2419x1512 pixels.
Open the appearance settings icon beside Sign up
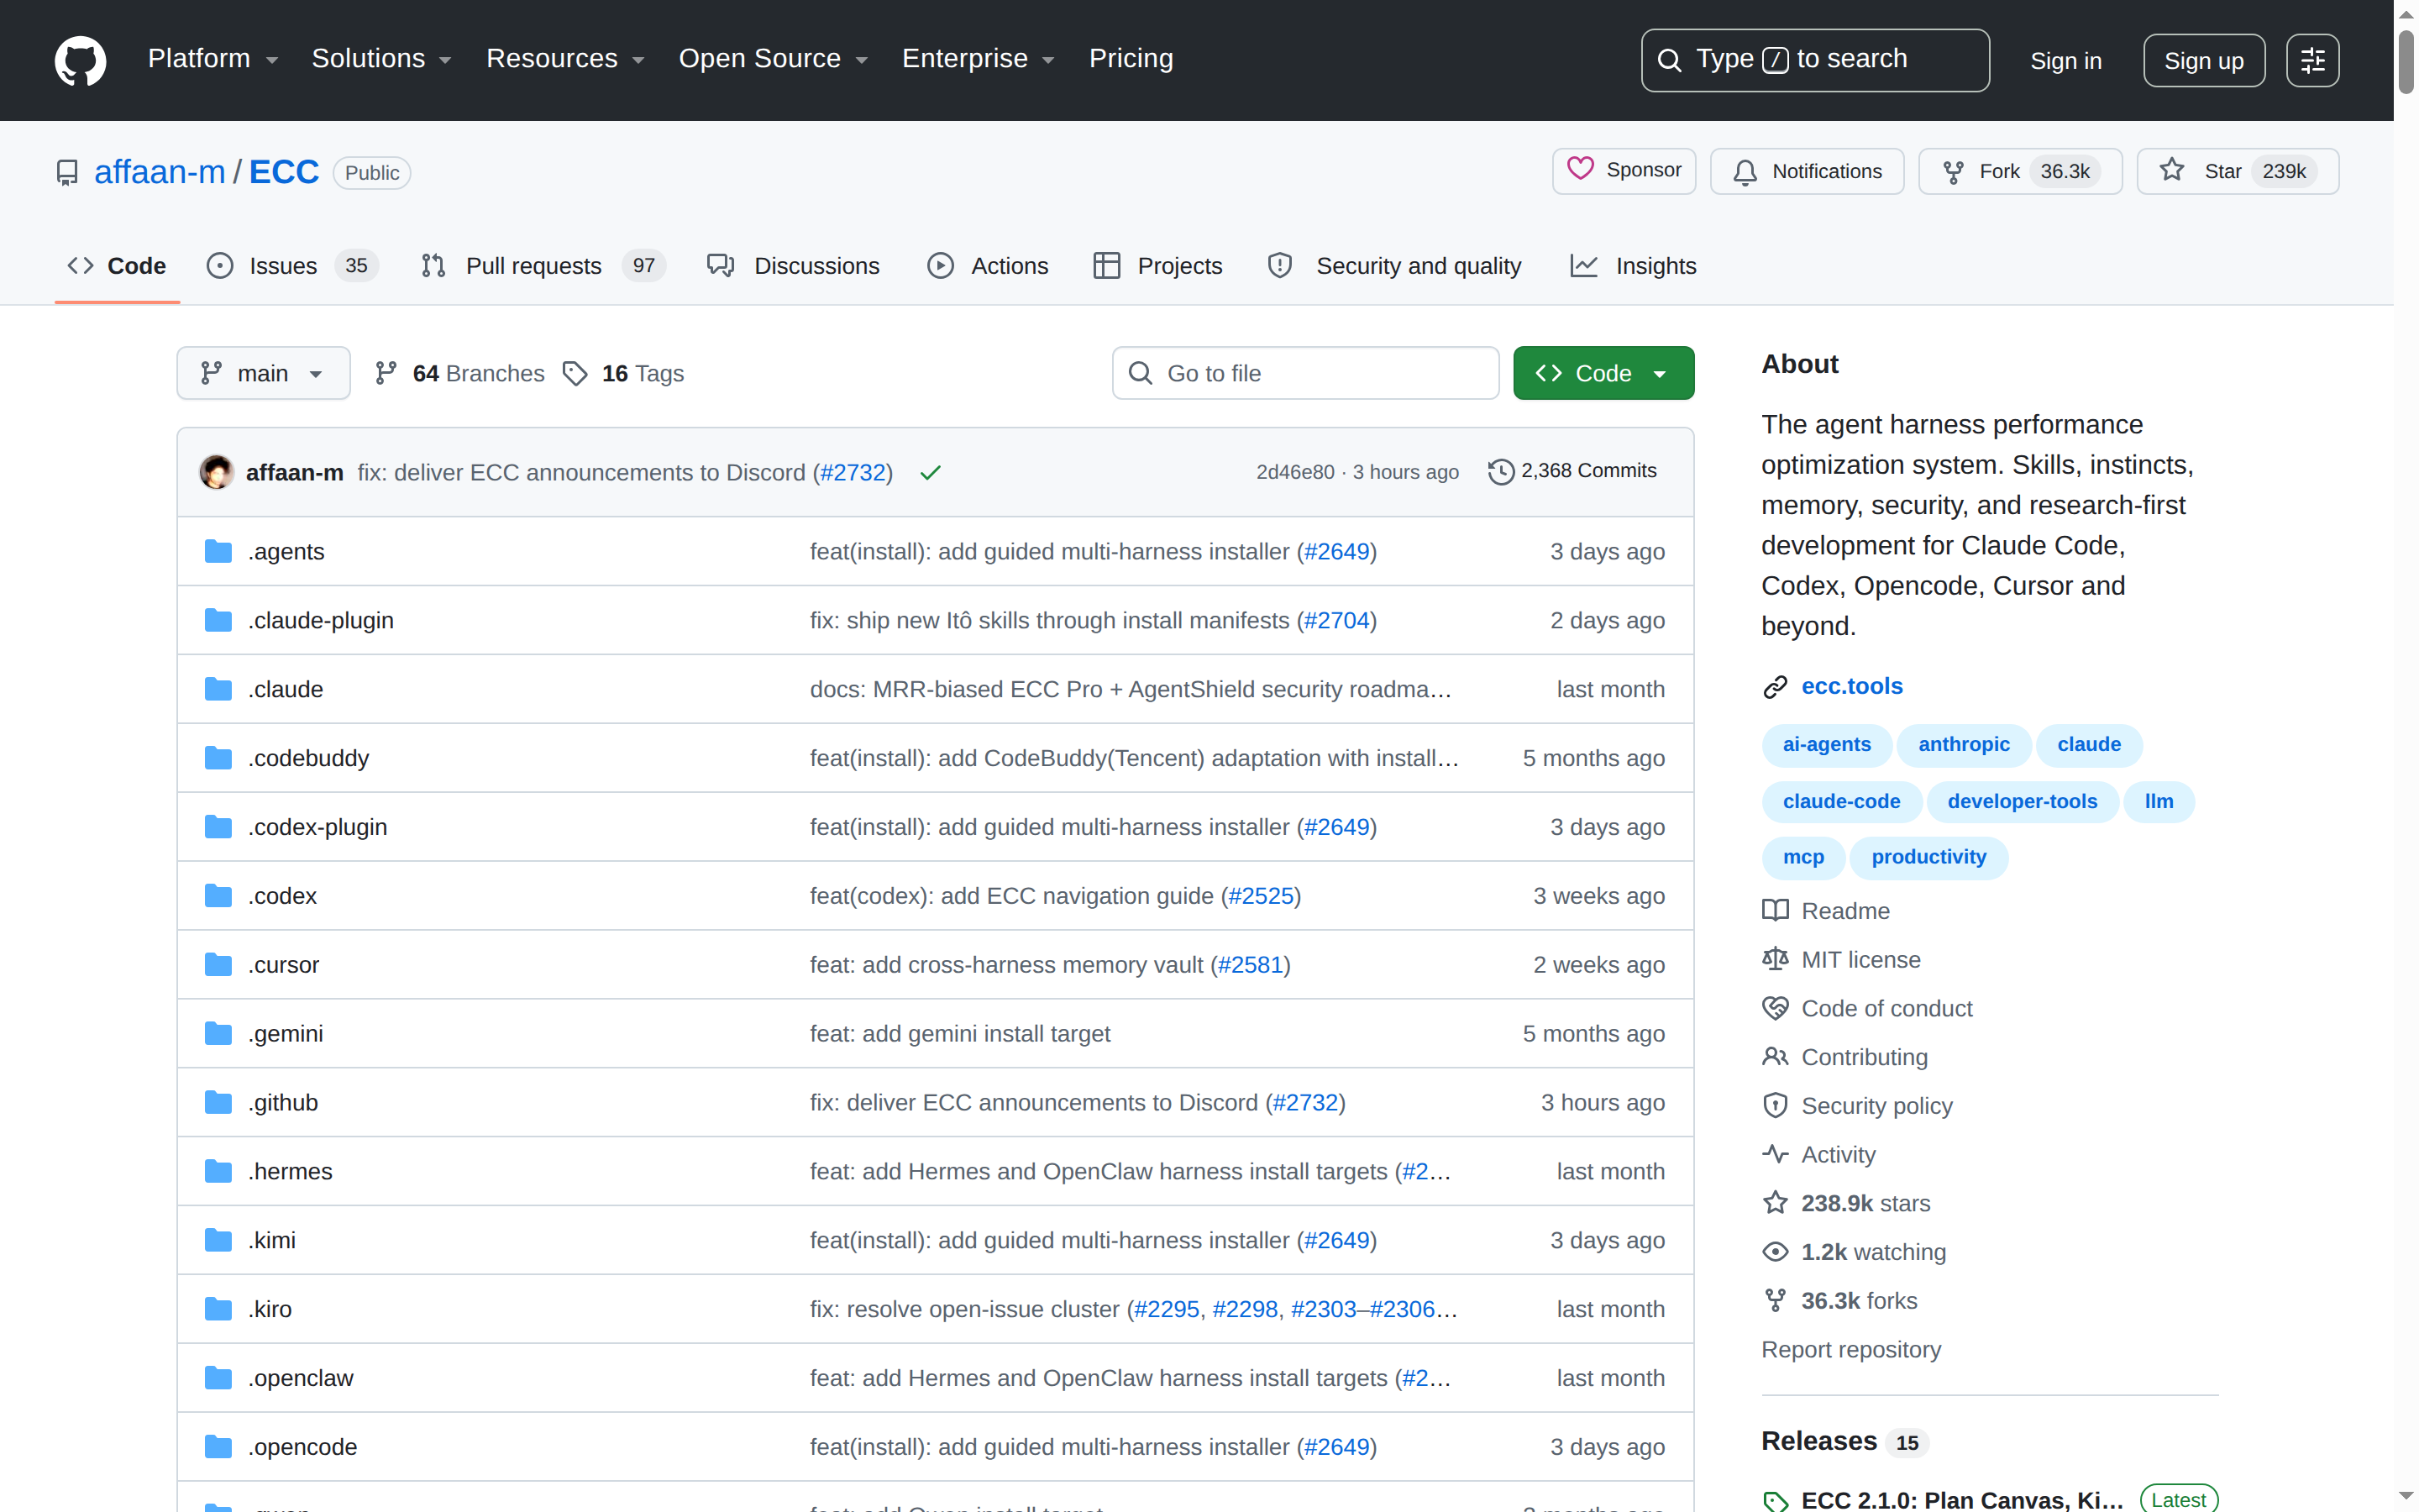(x=2312, y=60)
